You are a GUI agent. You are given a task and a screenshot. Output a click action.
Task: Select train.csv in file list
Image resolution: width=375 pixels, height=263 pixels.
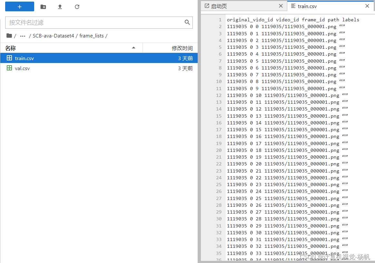tap(99, 58)
